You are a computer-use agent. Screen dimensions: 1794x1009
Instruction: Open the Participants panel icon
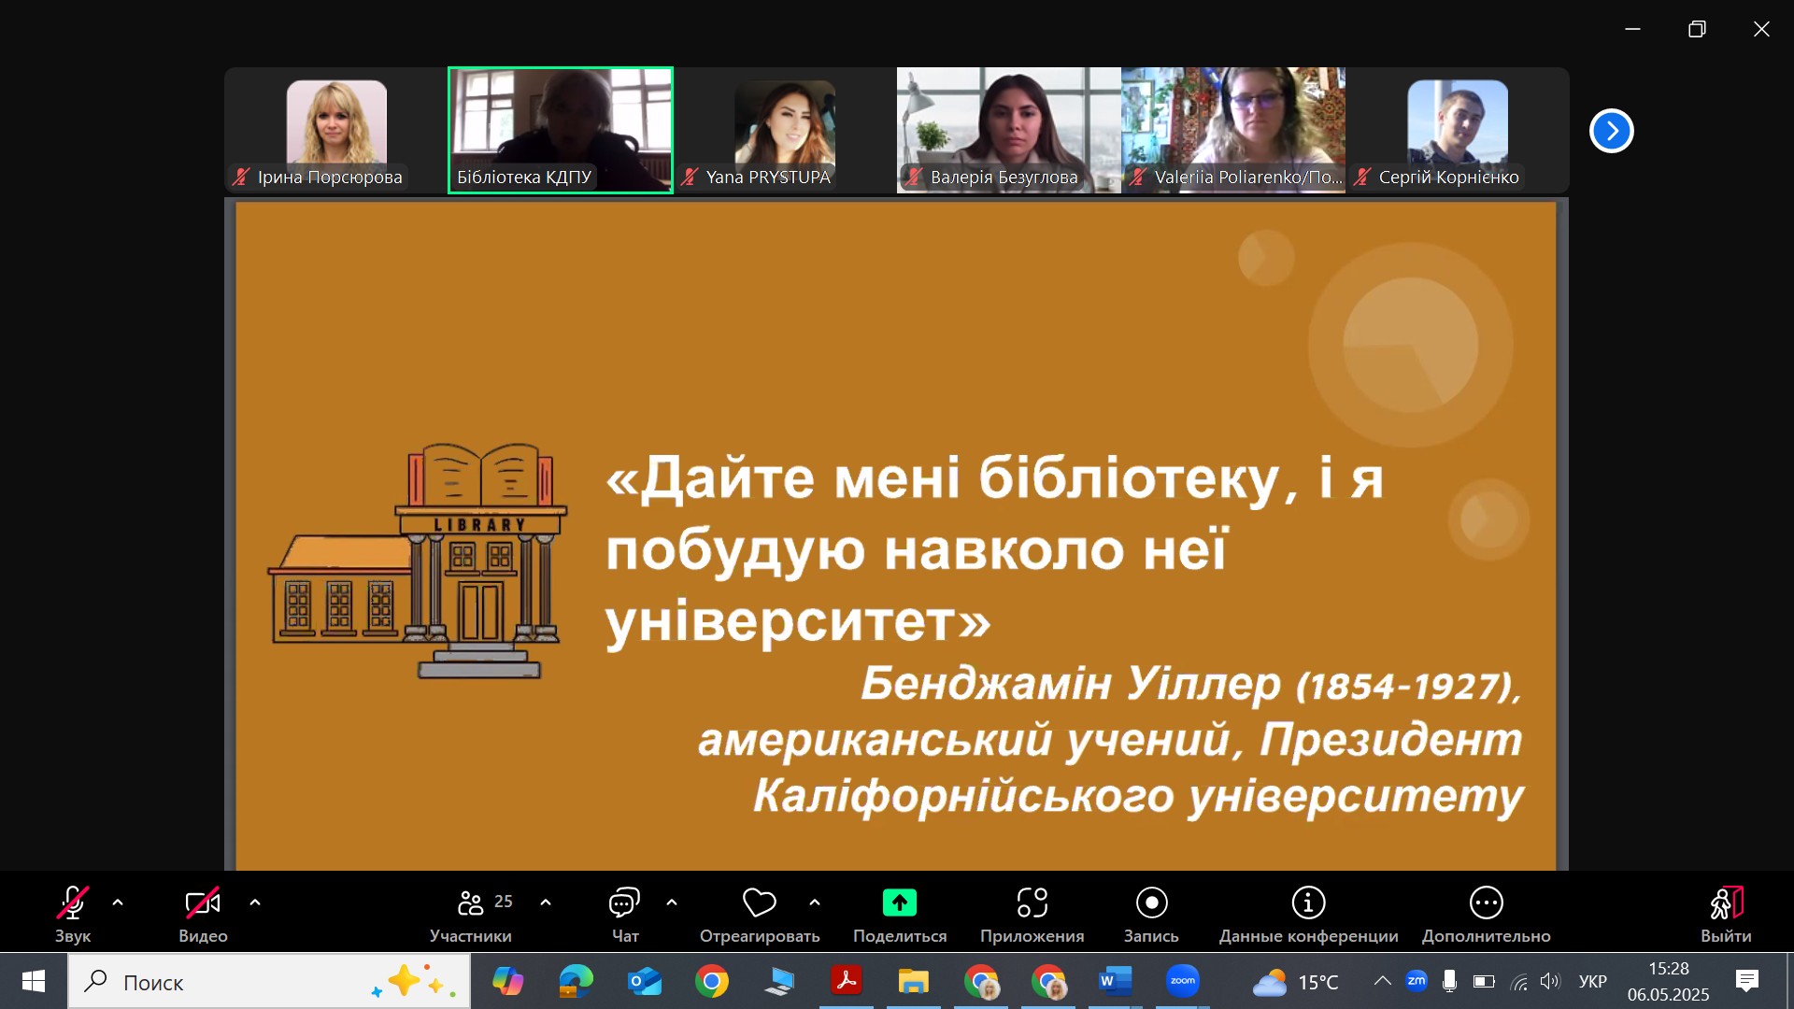click(471, 903)
